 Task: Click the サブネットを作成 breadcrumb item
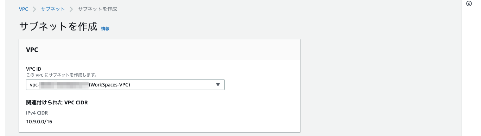pyautogui.click(x=97, y=9)
